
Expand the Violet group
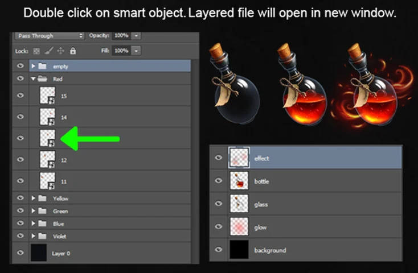coord(33,236)
